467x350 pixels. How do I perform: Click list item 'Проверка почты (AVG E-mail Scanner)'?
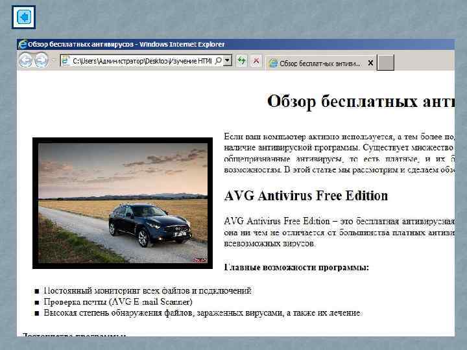coord(118,302)
